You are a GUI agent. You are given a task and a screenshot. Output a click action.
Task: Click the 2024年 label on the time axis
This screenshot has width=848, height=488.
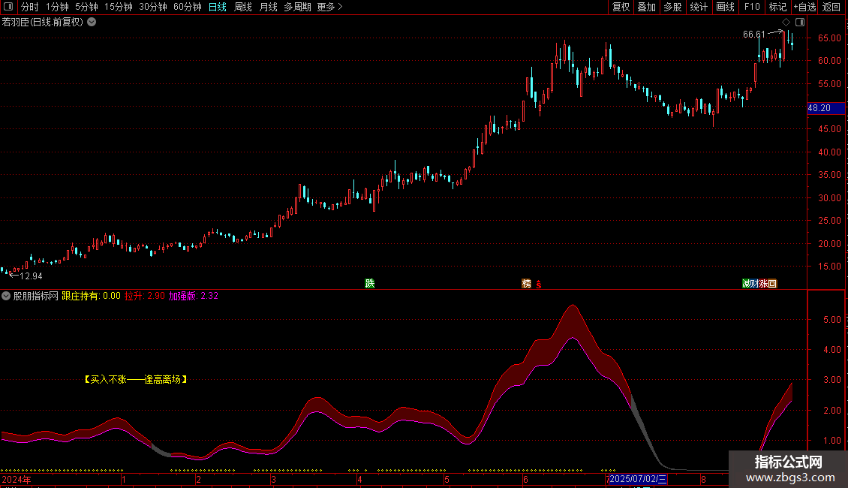pos(17,479)
